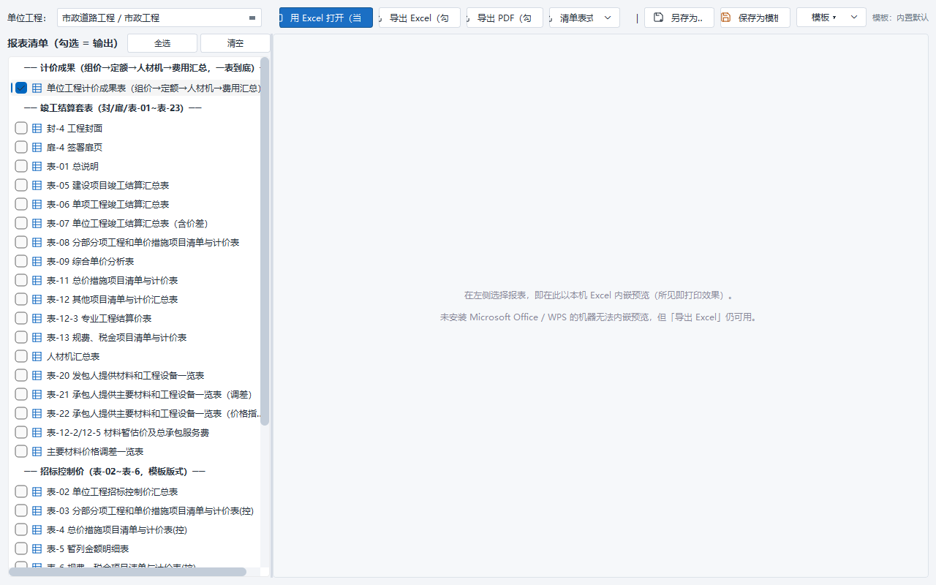Select the checkbox for 表-02 单位工程招标控制价汇总表

click(x=21, y=491)
